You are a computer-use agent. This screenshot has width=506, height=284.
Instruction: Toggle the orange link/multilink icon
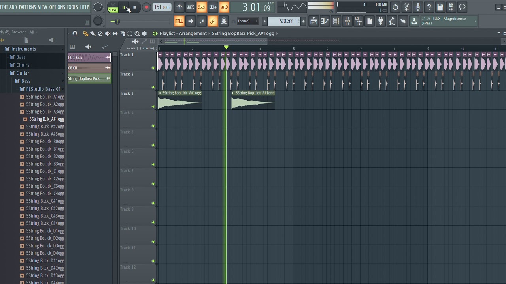pyautogui.click(x=213, y=21)
